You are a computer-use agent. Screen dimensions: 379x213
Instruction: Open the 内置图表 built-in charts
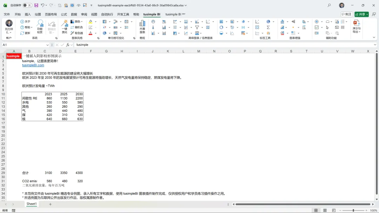pos(142,27)
